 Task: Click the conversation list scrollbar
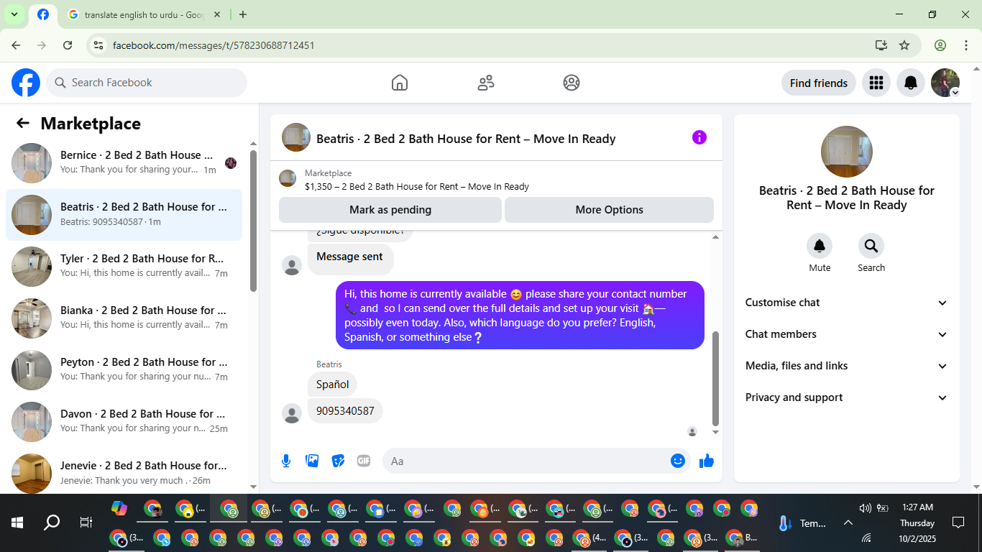tap(253, 221)
